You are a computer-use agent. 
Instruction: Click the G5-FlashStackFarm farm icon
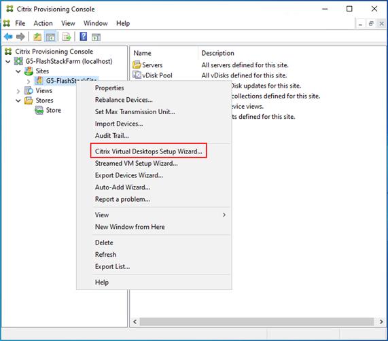point(18,61)
